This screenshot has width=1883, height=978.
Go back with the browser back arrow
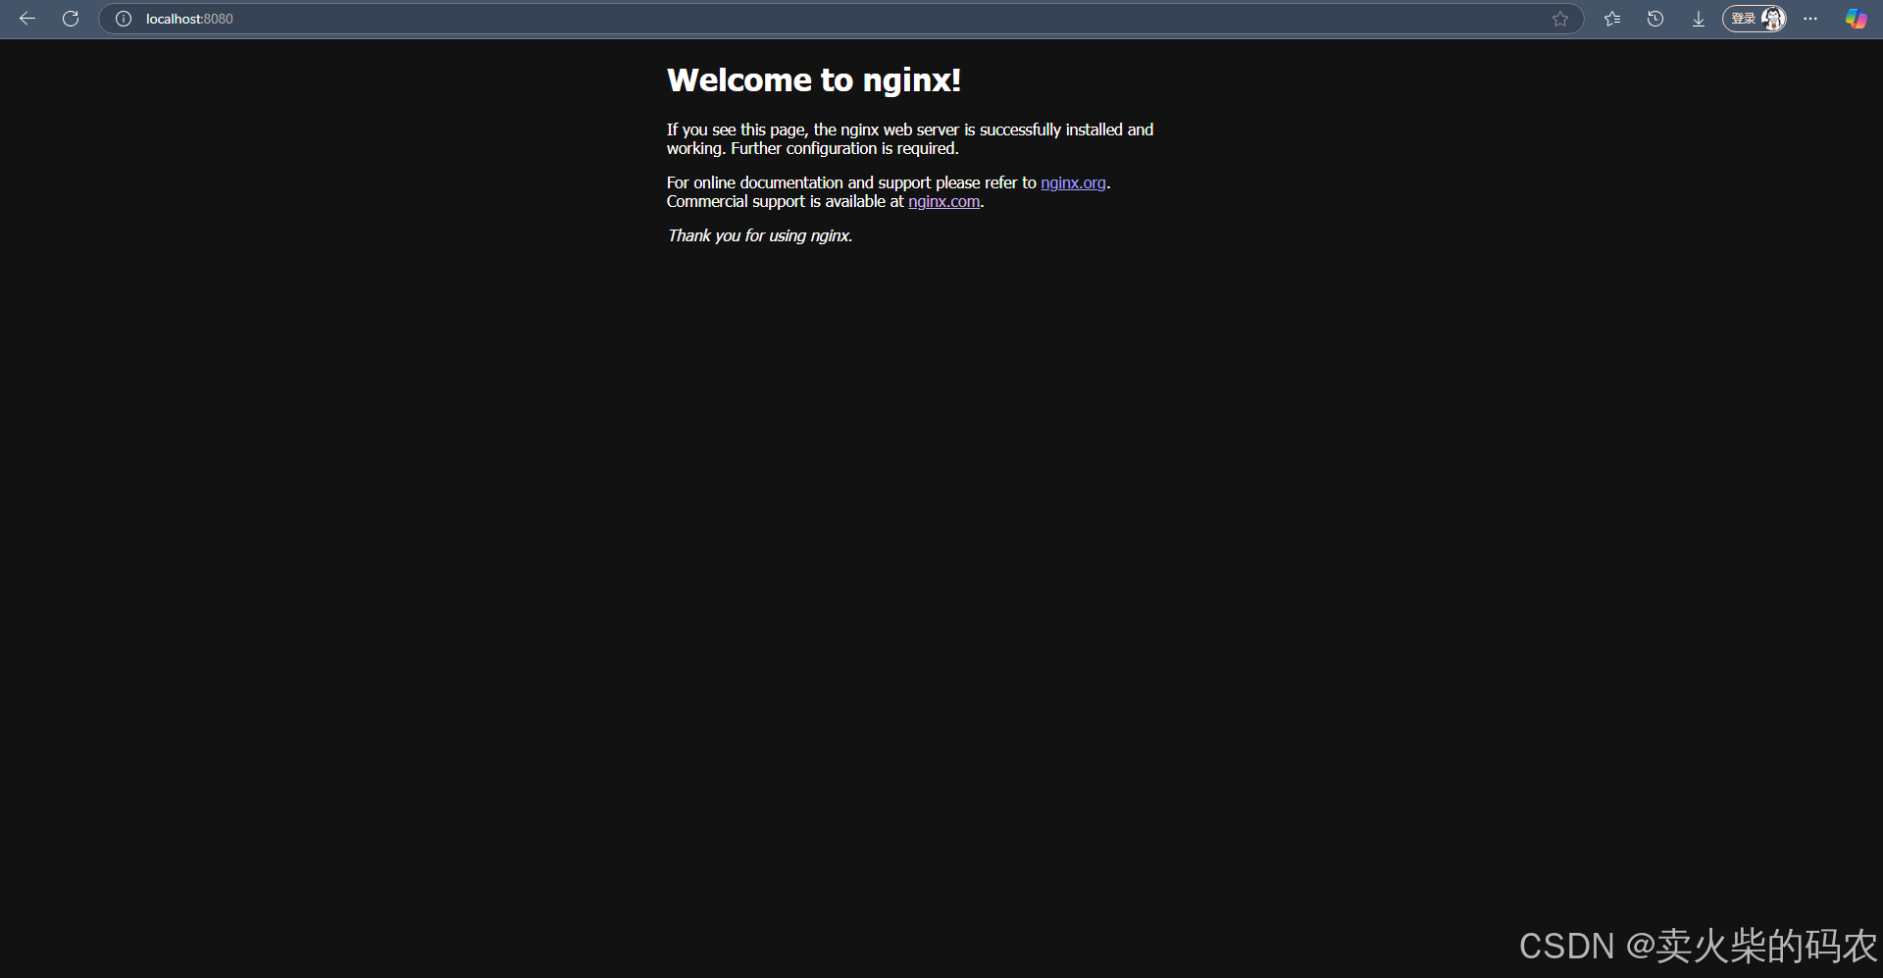click(x=27, y=19)
